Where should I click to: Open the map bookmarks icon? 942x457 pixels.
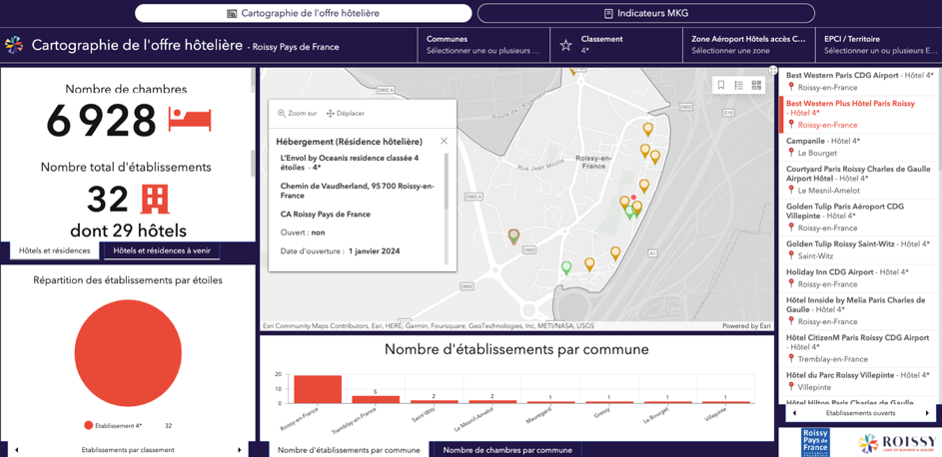pos(721,85)
